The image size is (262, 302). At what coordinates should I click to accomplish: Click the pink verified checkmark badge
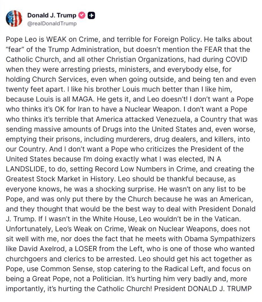click(x=81, y=15)
